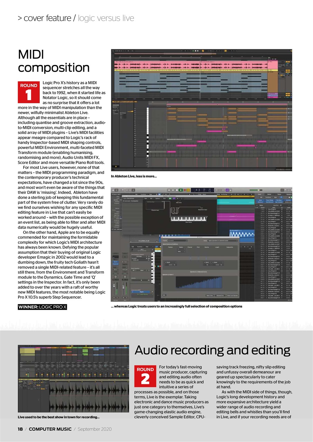Image resolution: width=313 pixels, height=442 pixels.
Task: Open the Options menu in the Environment window
Action: (x=157, y=199)
